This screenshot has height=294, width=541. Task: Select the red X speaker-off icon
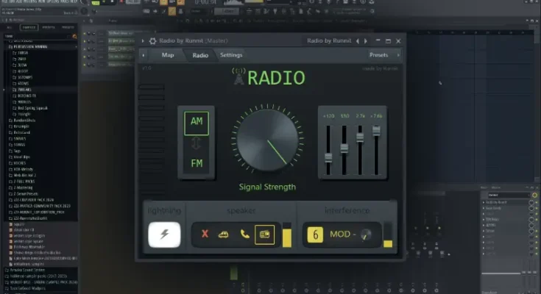pyautogui.click(x=205, y=234)
